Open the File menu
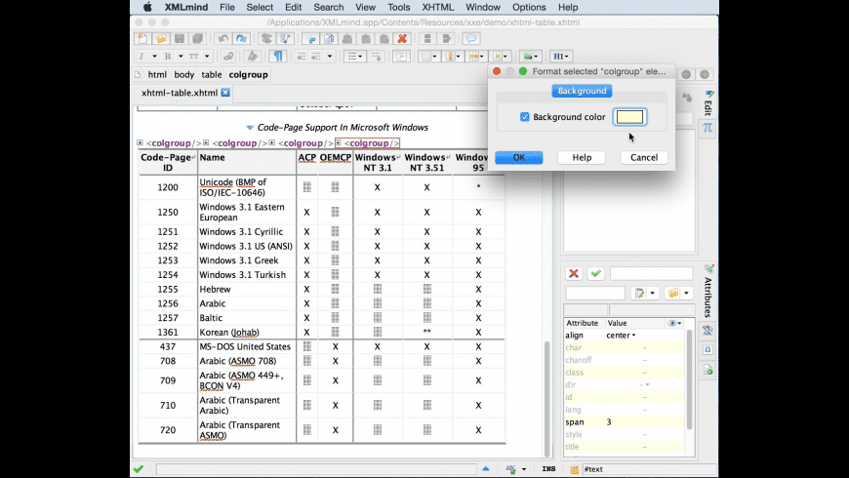 (x=226, y=7)
